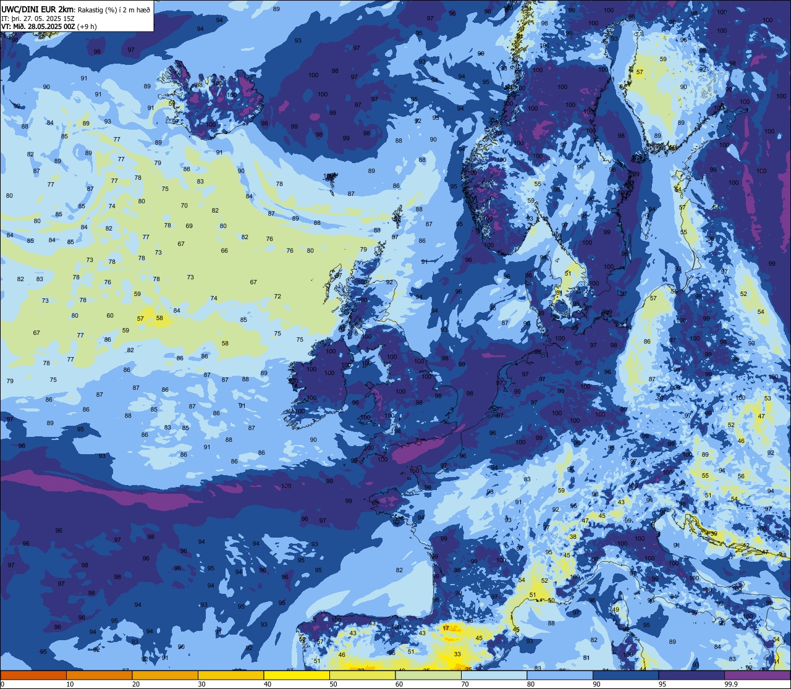Click the dark orange 0–10 legend swatch
The image size is (791, 689).
(x=33, y=675)
